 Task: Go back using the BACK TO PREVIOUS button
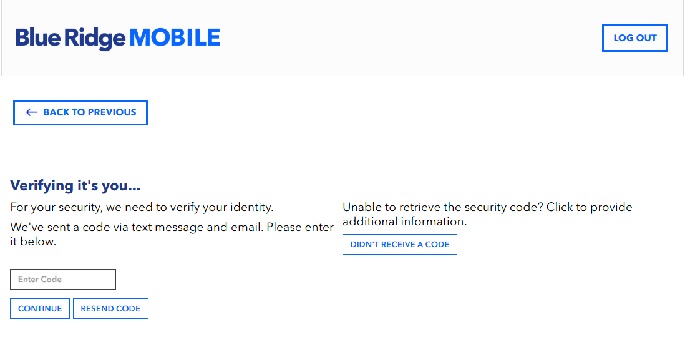pyautogui.click(x=80, y=113)
